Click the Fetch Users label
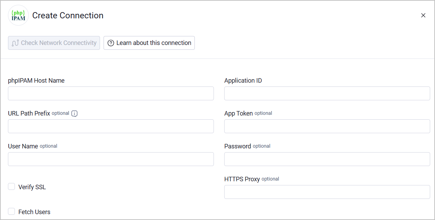The width and height of the screenshot is (435, 220). pyautogui.click(x=34, y=212)
